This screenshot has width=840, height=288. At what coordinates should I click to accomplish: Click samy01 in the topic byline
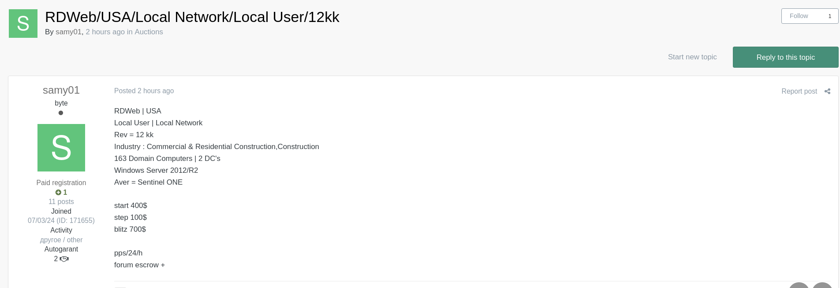(x=69, y=32)
